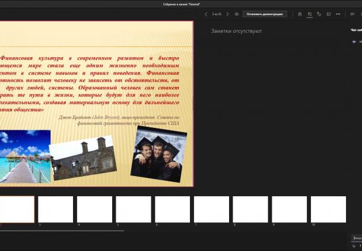
Task: Select slide thumbnail number 3
Action: 56,209
